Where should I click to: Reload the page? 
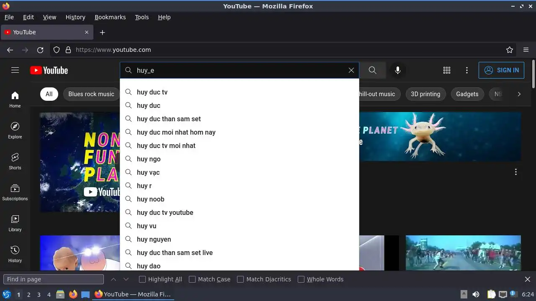[x=40, y=50]
